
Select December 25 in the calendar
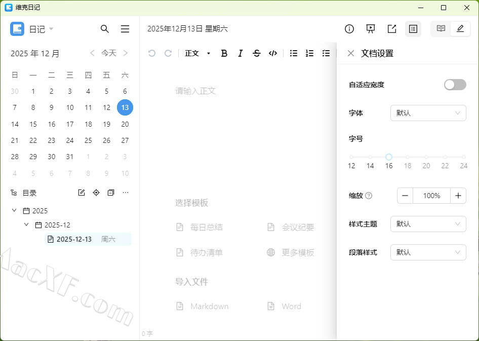pos(88,140)
